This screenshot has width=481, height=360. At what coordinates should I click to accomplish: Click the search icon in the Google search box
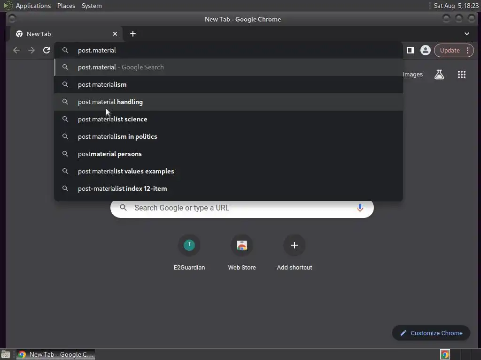point(124,208)
